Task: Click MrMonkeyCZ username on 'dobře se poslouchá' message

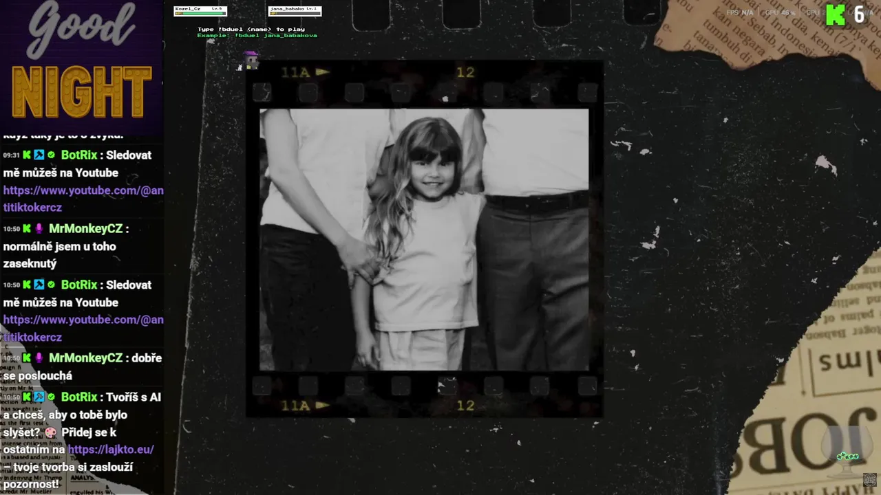Action: pos(85,358)
